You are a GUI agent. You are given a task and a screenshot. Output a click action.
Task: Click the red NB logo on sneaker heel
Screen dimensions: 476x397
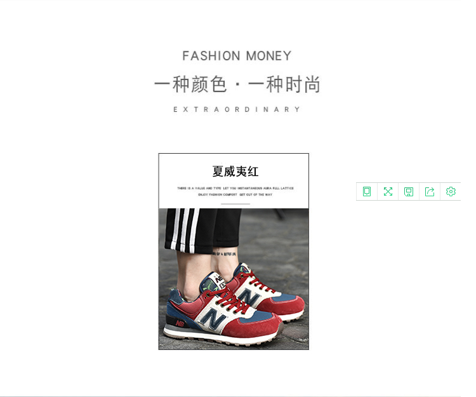point(180,324)
